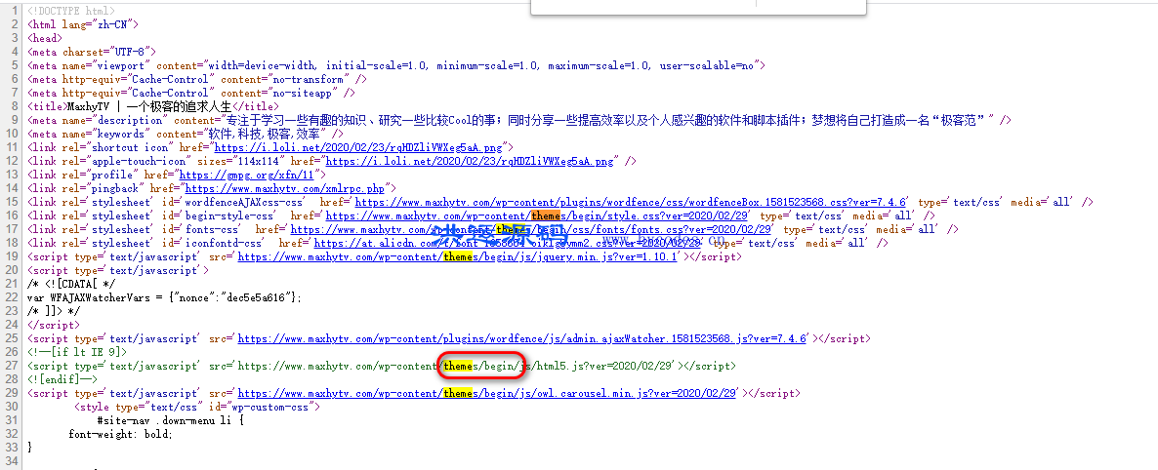Viewport: 1158px width, 470px height.
Task: Open the wordfenceBox CSS stylesheet link
Action: (x=630, y=202)
